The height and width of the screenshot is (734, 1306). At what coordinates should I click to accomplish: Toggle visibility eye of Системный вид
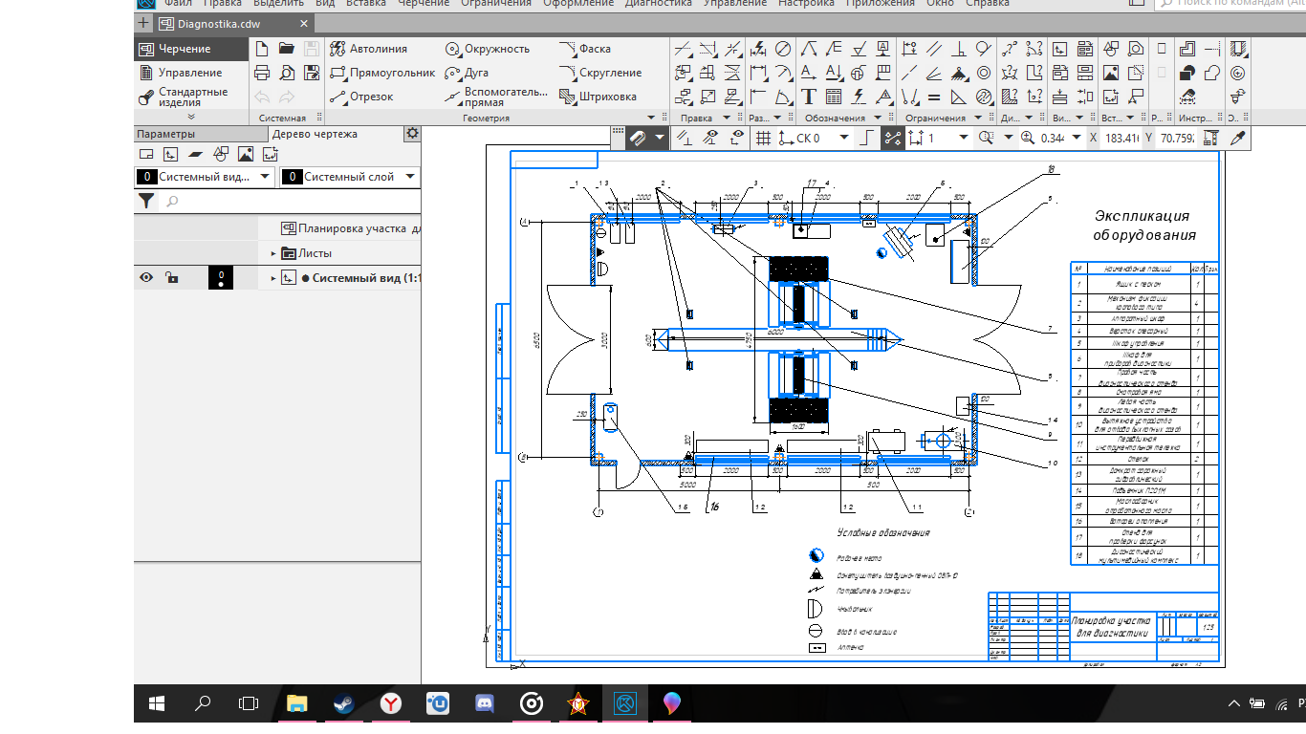pyautogui.click(x=146, y=278)
